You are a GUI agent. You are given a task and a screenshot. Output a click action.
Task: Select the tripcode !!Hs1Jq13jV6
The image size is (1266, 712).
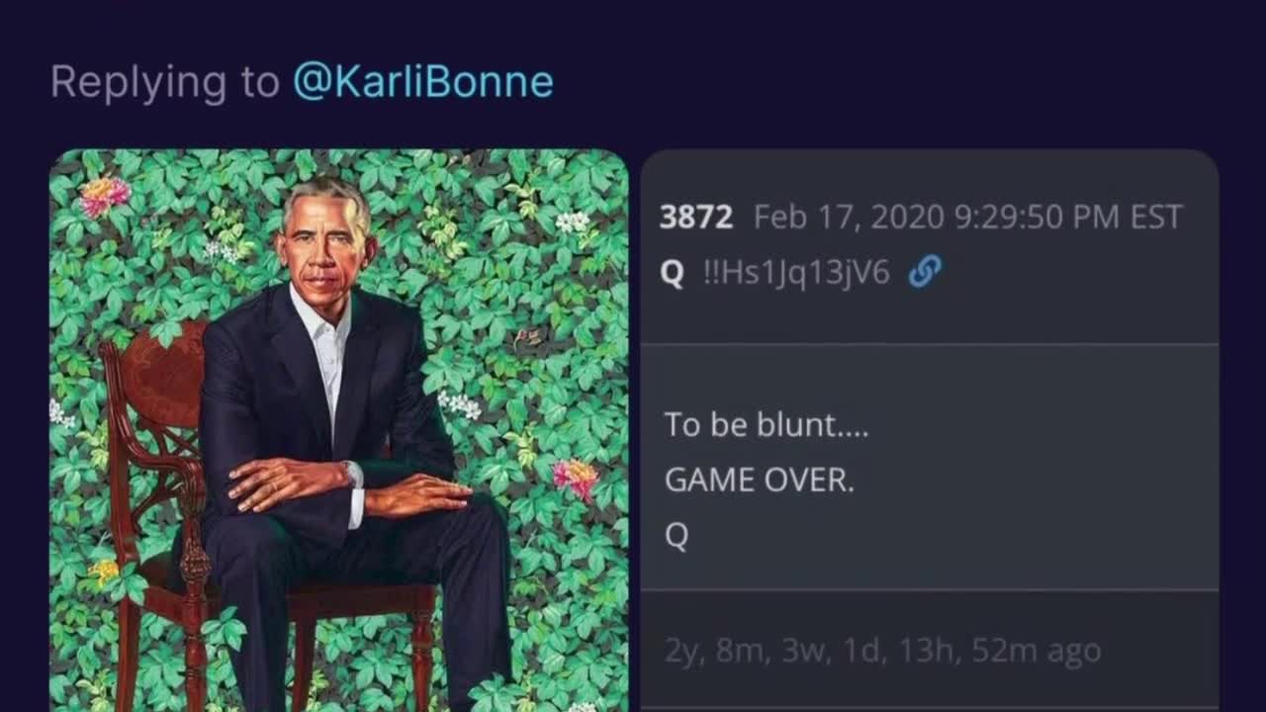796,273
